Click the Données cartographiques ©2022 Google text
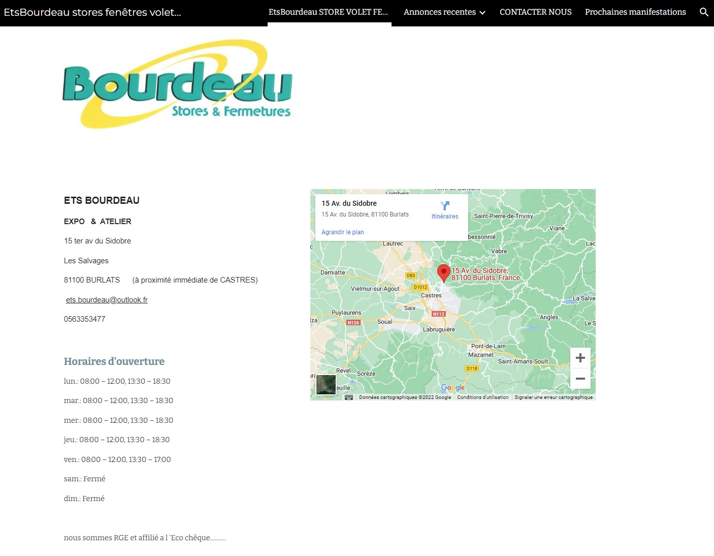The width and height of the screenshot is (714, 556). (x=405, y=397)
